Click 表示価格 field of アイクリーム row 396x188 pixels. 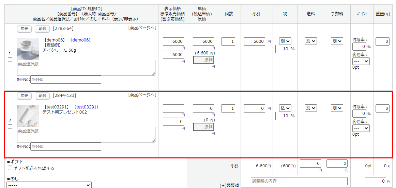click(x=173, y=41)
